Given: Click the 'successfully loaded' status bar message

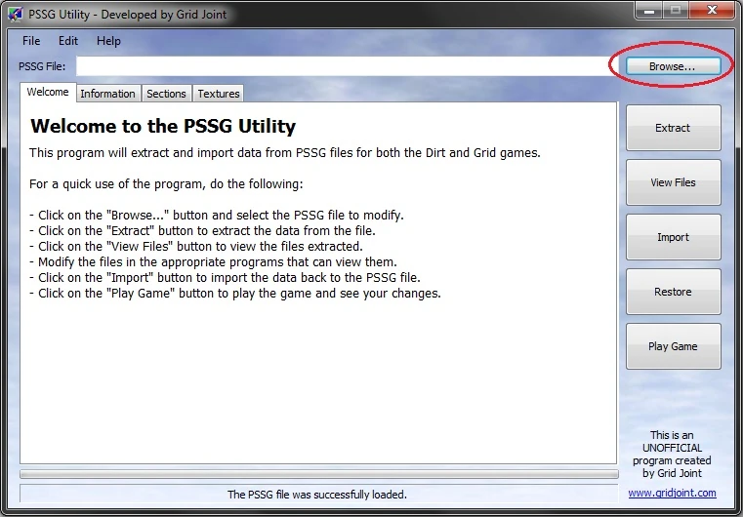Looking at the screenshot, I should coord(317,495).
